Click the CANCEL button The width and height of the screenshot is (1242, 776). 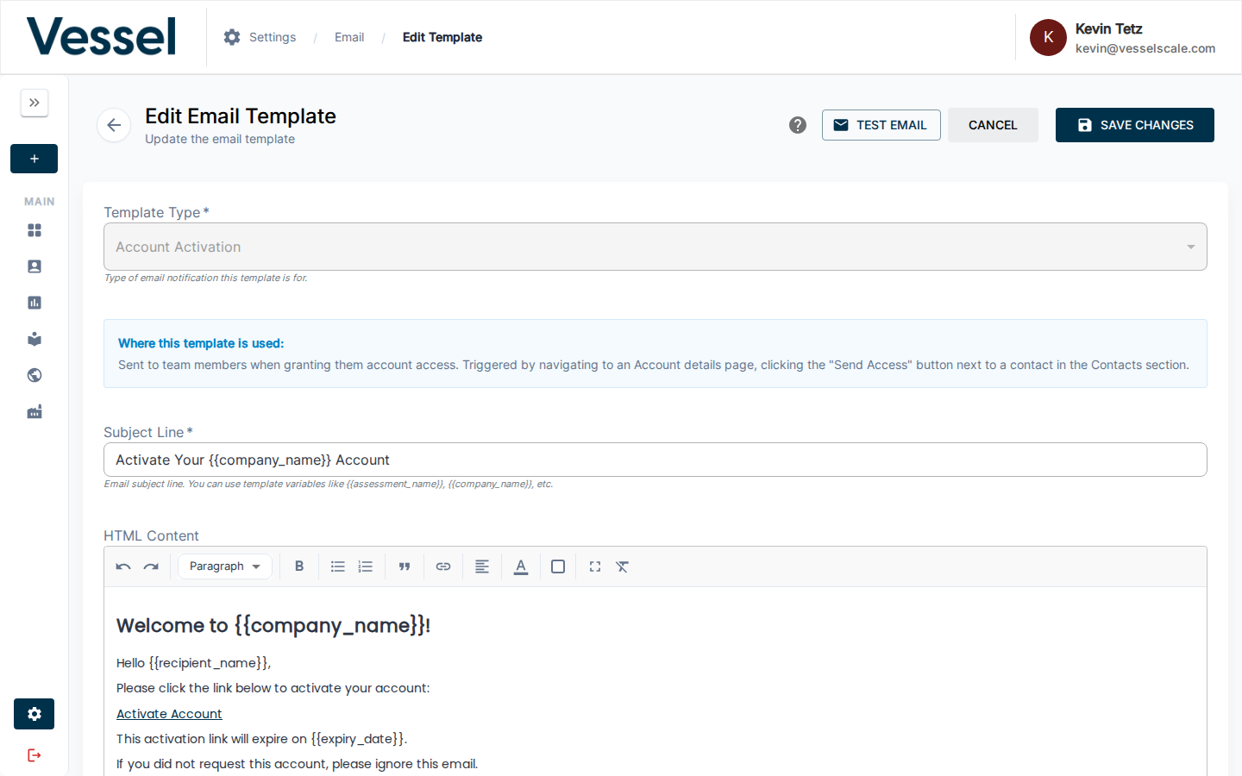click(x=993, y=125)
